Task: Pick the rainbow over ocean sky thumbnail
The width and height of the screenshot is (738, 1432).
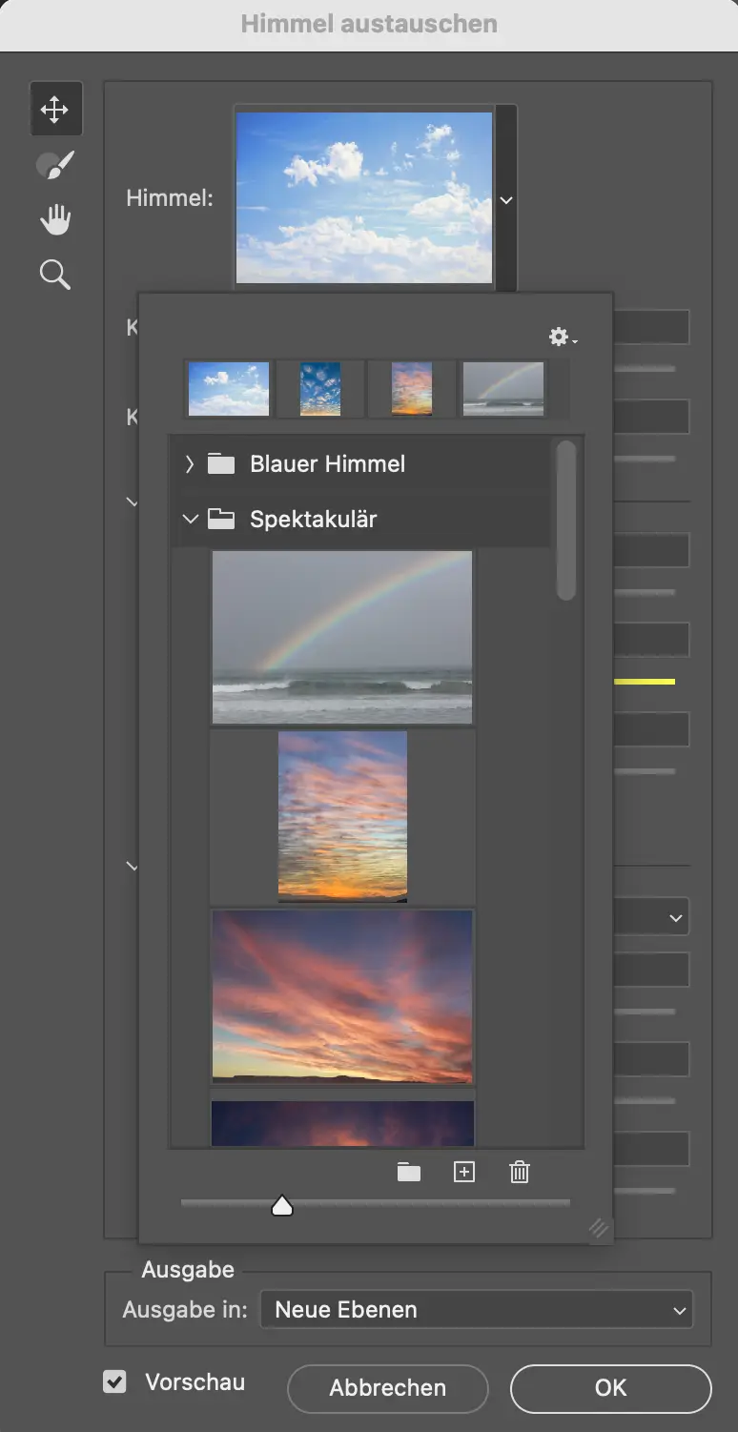Action: click(x=342, y=637)
